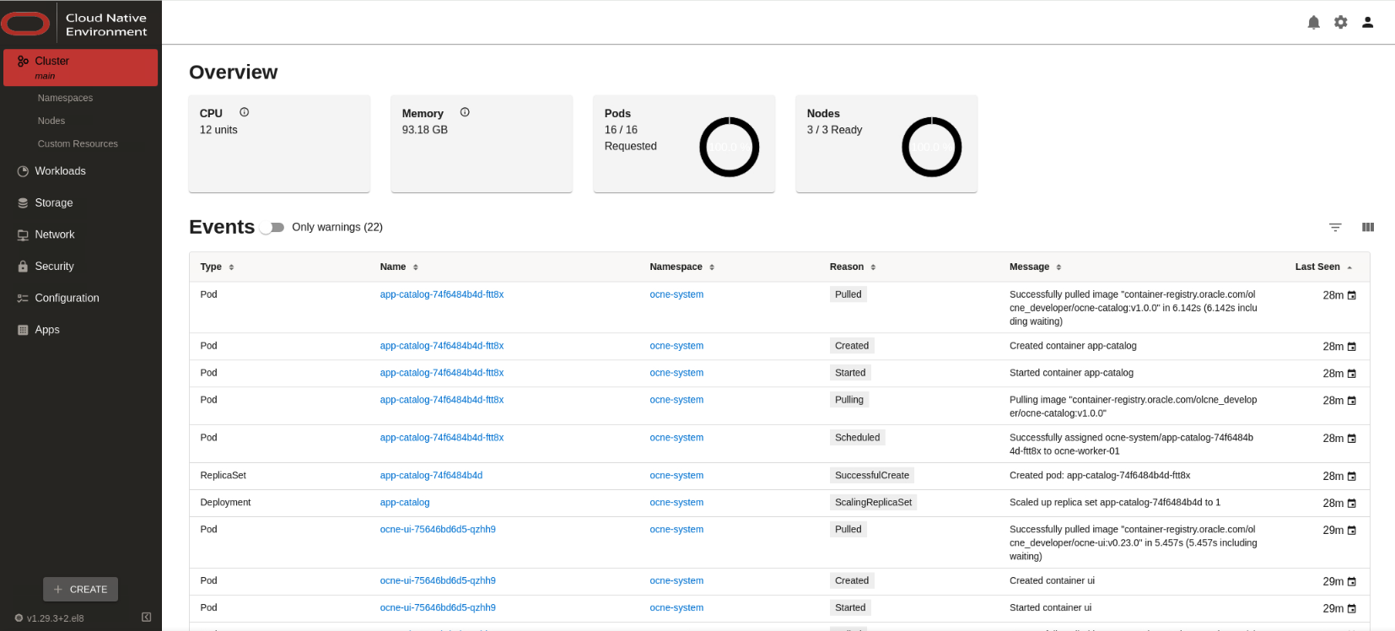The image size is (1395, 631).
Task: Click calendar icon on SuccessfulCreate row
Action: pos(1352,477)
